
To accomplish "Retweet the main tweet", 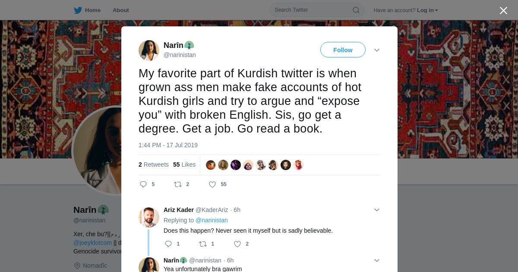I will tap(178, 184).
